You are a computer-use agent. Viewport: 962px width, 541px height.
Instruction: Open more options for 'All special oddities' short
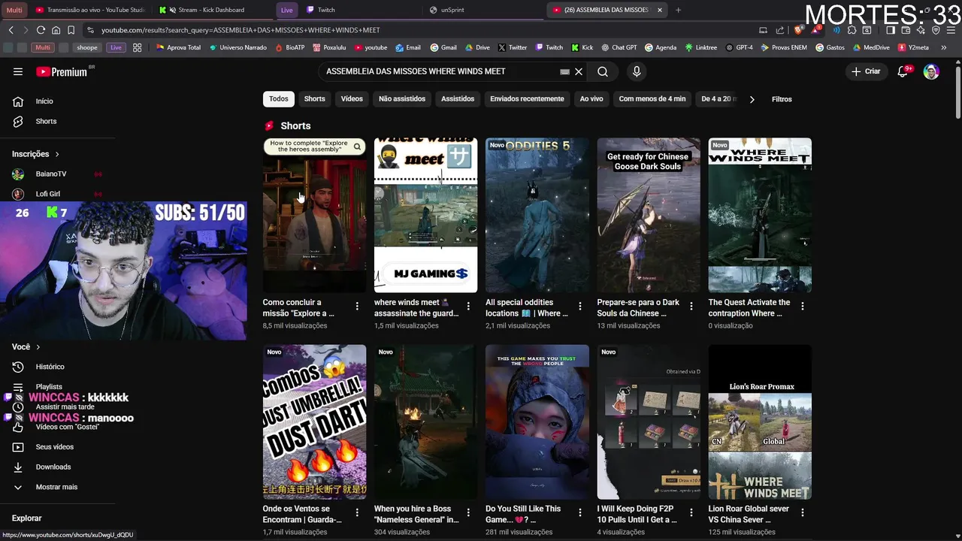[579, 306]
